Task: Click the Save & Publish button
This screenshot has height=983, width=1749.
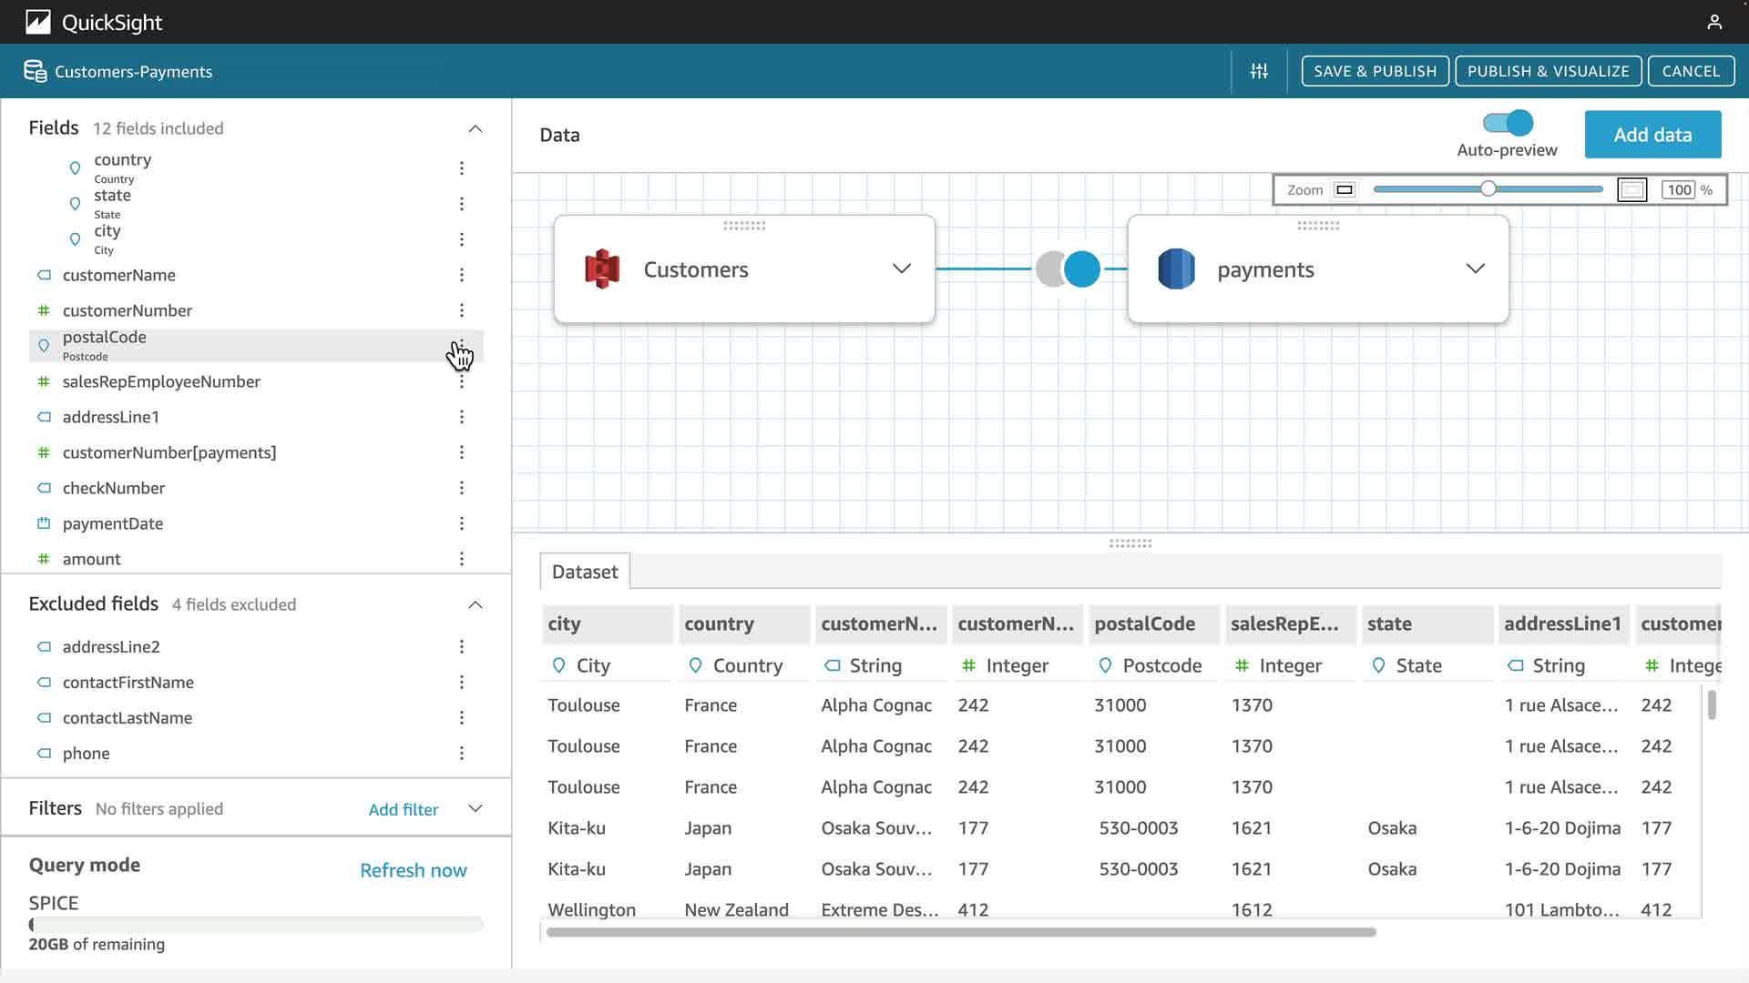Action: pyautogui.click(x=1375, y=71)
